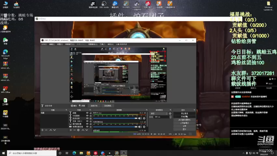
Task: Click second mixer channel volume slider
Action: coord(115,127)
